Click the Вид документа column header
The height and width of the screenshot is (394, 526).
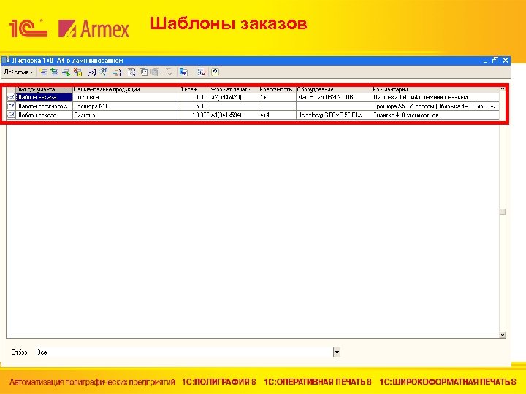point(45,90)
